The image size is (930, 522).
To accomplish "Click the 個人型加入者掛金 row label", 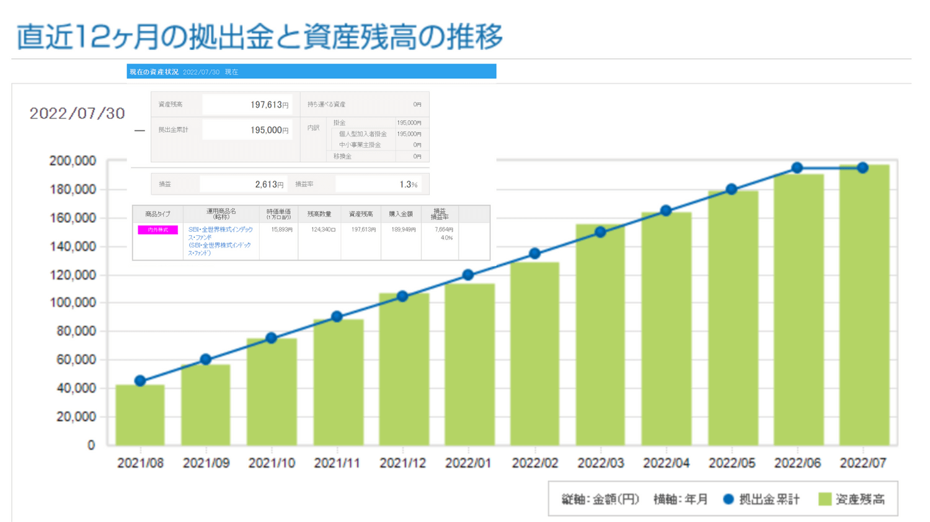I will (363, 134).
